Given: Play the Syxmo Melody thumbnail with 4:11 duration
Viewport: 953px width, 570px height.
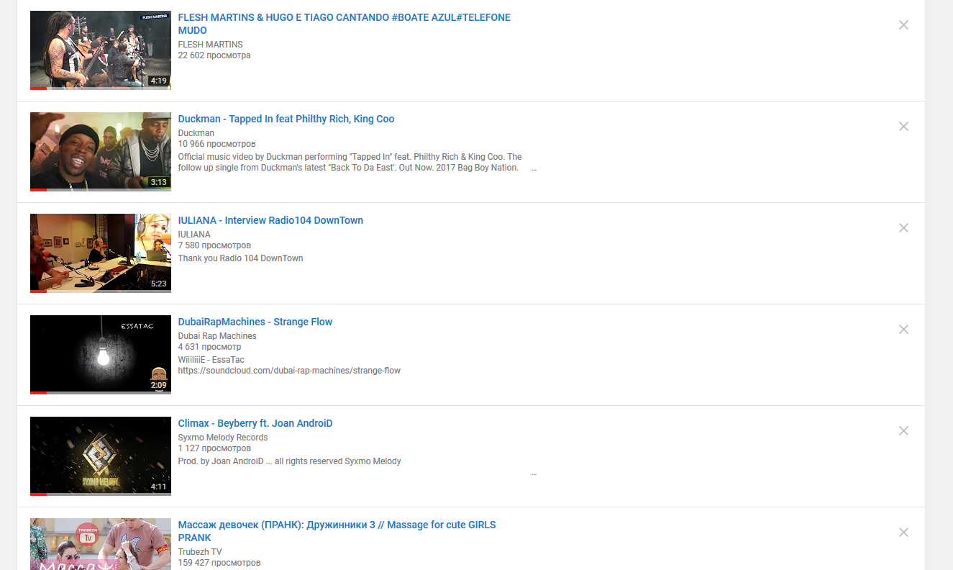Looking at the screenshot, I should tap(101, 456).
